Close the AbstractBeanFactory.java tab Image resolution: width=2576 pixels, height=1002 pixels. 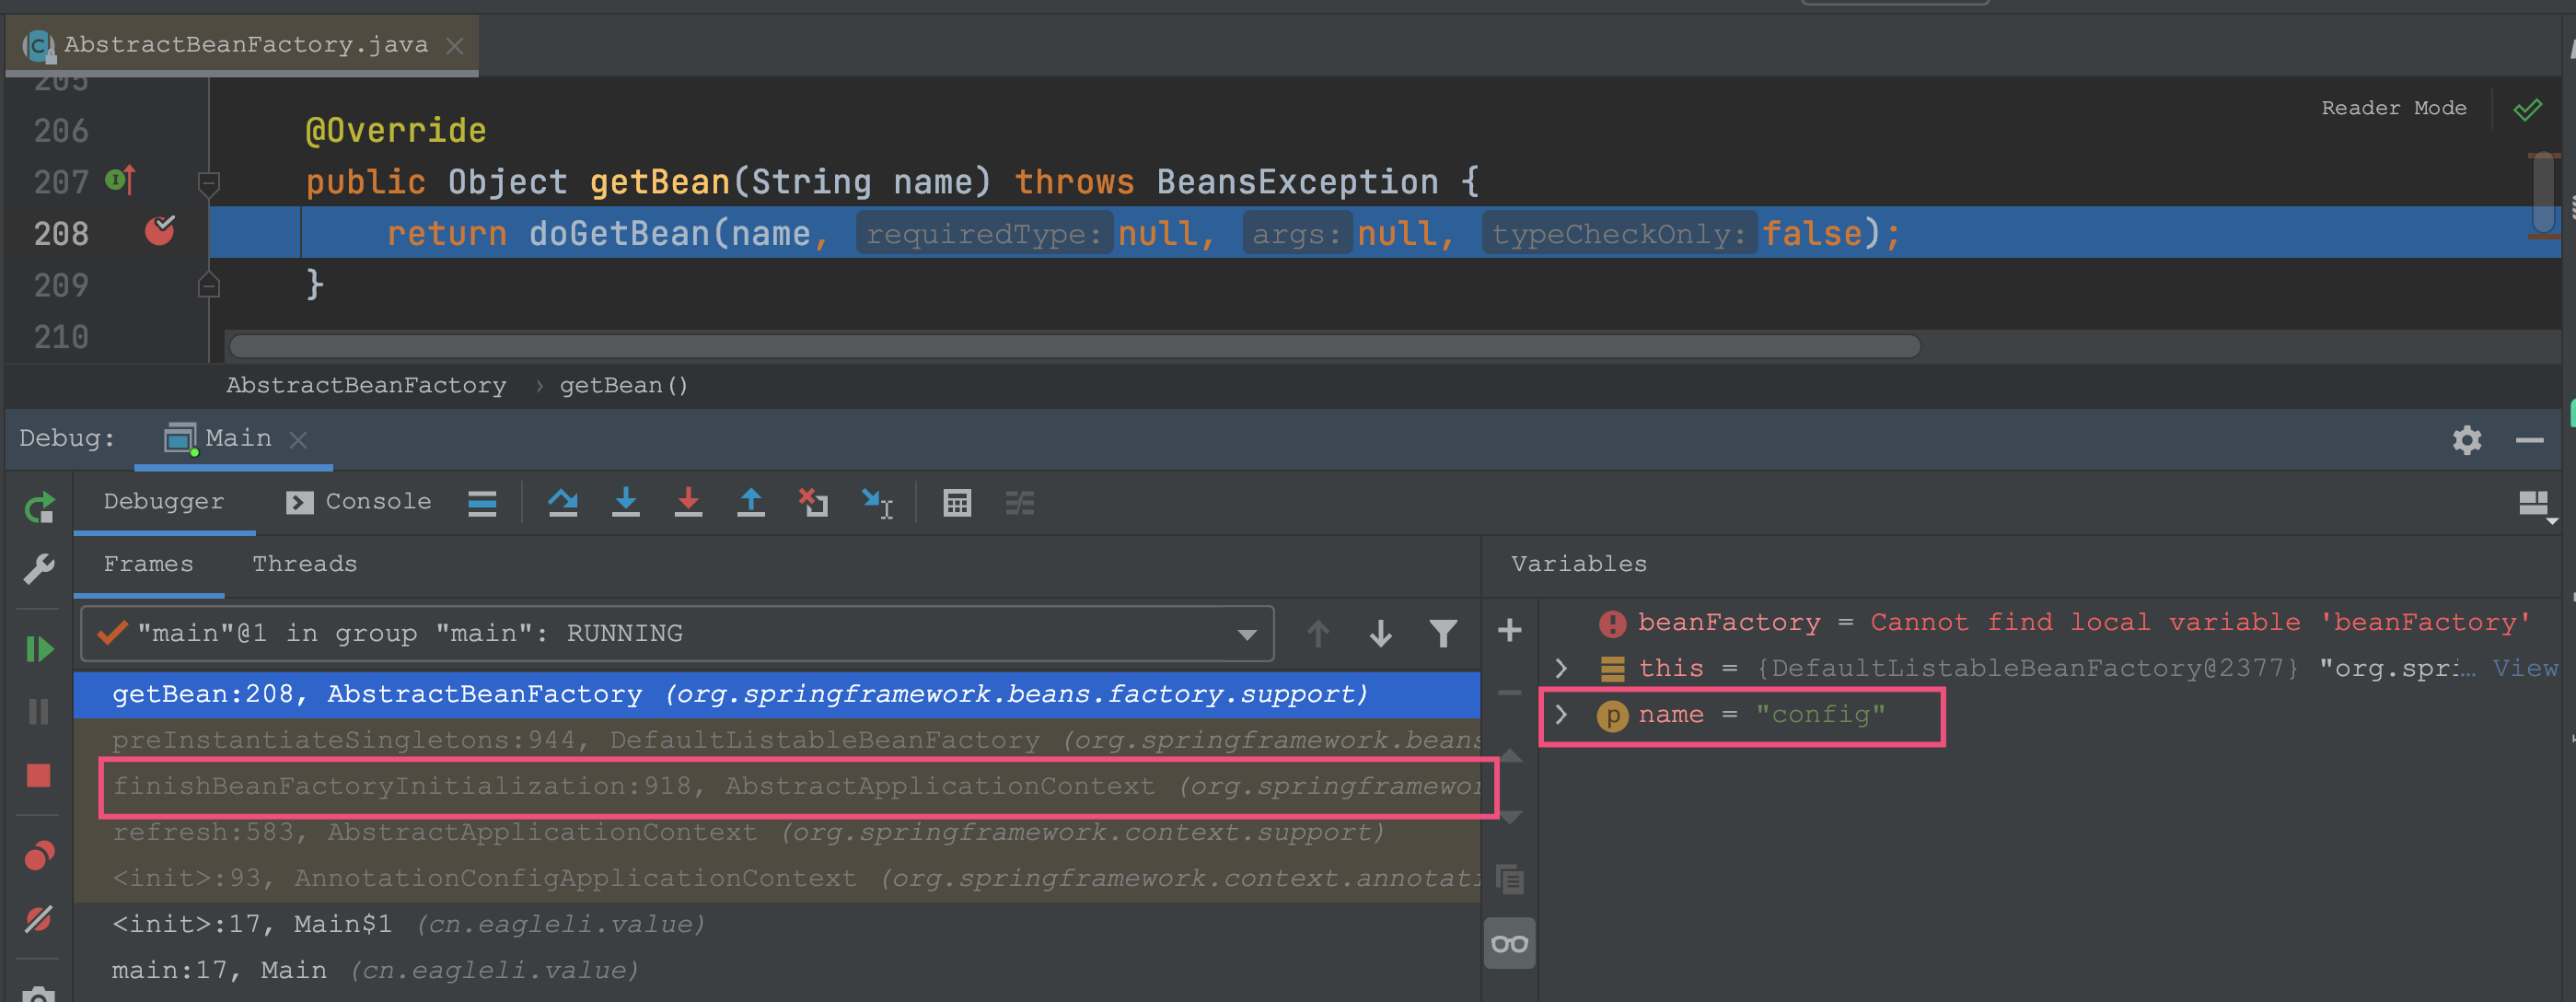(x=454, y=46)
